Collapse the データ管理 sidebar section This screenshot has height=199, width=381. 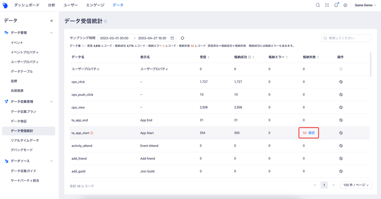tap(51, 33)
